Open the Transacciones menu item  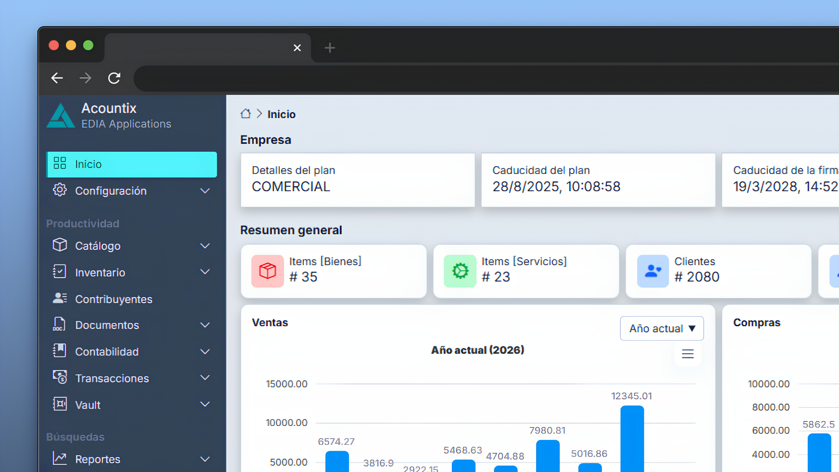click(x=132, y=378)
